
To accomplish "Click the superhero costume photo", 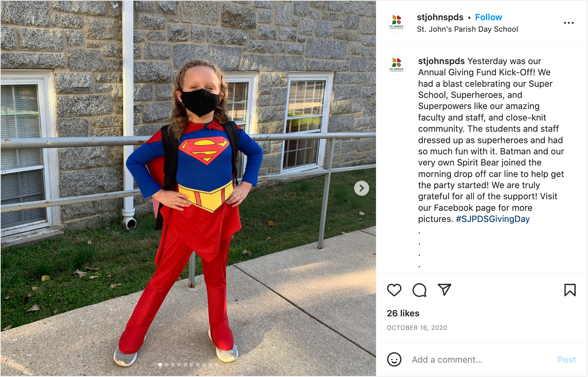I will [x=188, y=188].
